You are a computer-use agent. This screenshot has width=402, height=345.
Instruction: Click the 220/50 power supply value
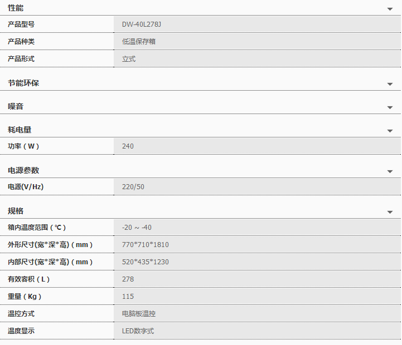point(133,187)
